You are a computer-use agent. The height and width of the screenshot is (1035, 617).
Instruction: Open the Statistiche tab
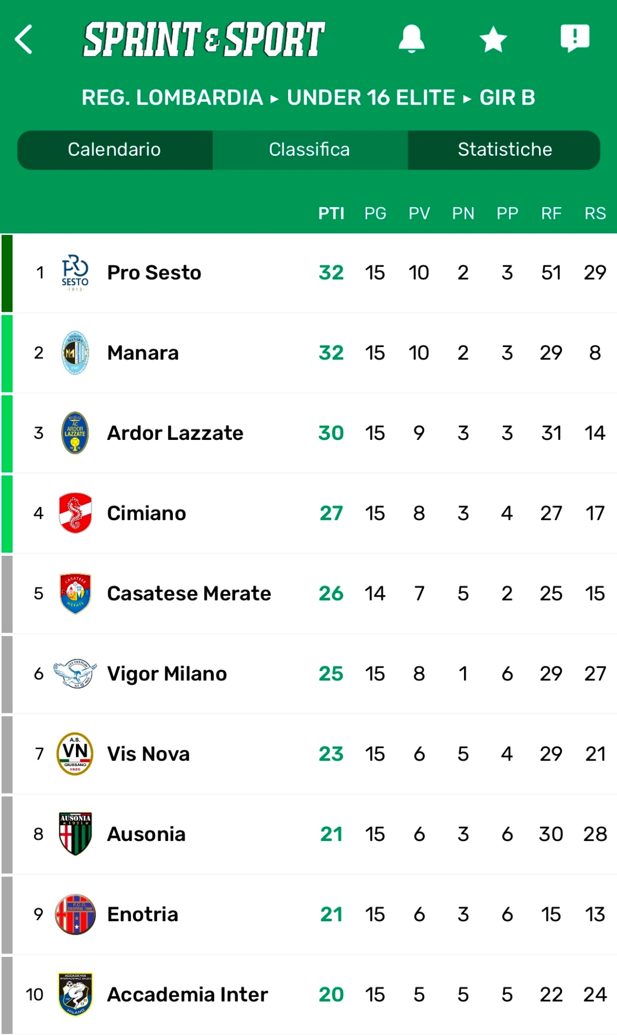pos(504,150)
